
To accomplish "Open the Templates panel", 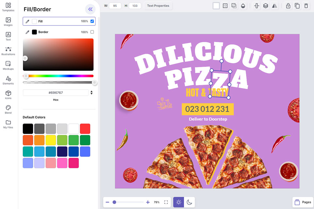I will coord(8,7).
